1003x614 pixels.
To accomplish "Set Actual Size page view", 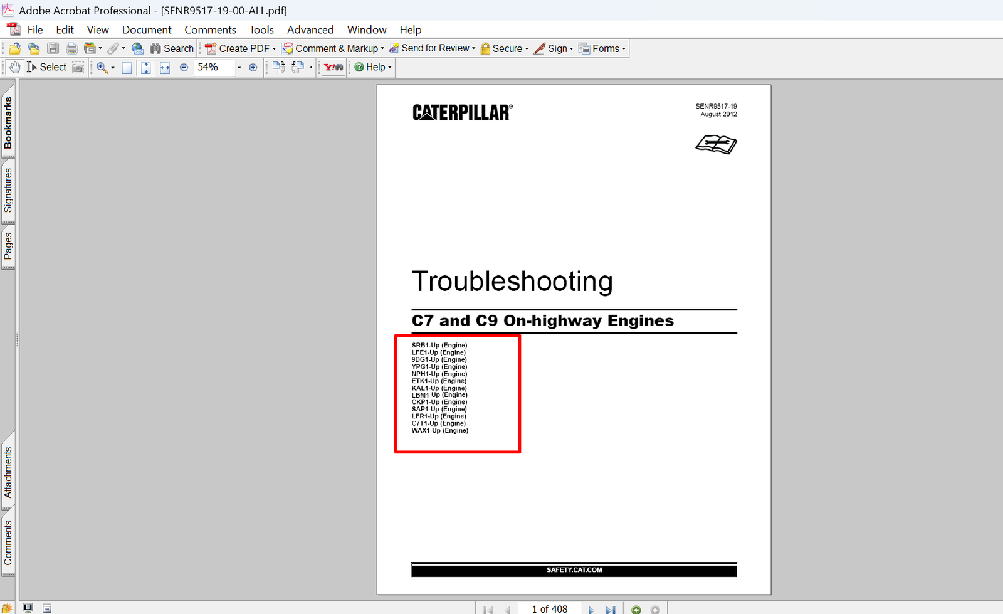I will tap(127, 68).
